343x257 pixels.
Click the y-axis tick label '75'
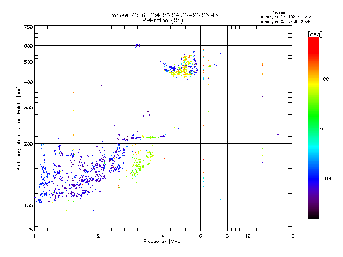(x=30, y=230)
